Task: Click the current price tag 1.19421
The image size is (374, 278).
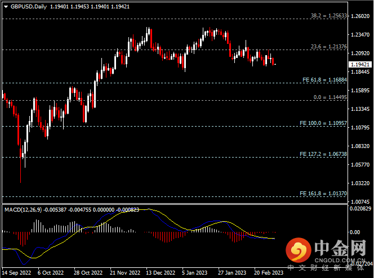Action: point(360,65)
